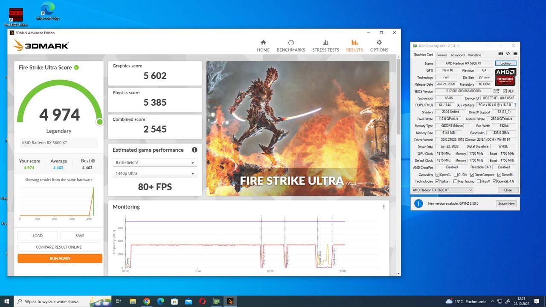
Task: Open the BENCHMARKS section gauge icon
Action: pyautogui.click(x=291, y=43)
